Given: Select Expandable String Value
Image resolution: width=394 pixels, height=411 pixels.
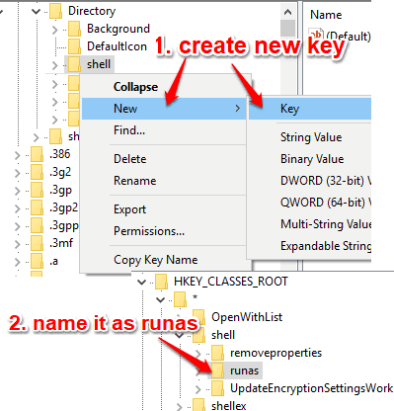Looking at the screenshot, I should click(310, 246).
